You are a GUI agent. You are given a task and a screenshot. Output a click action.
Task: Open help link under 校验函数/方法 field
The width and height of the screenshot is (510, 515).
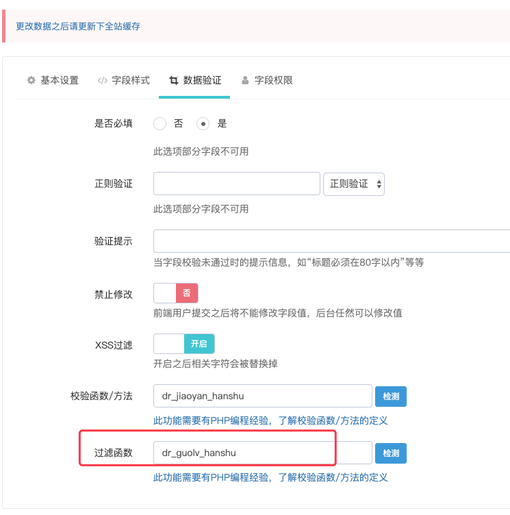pyautogui.click(x=270, y=420)
